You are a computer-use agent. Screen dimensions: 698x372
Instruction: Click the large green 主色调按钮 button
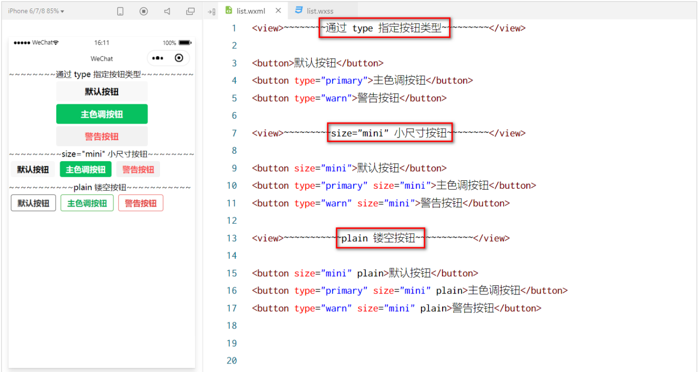pos(102,114)
